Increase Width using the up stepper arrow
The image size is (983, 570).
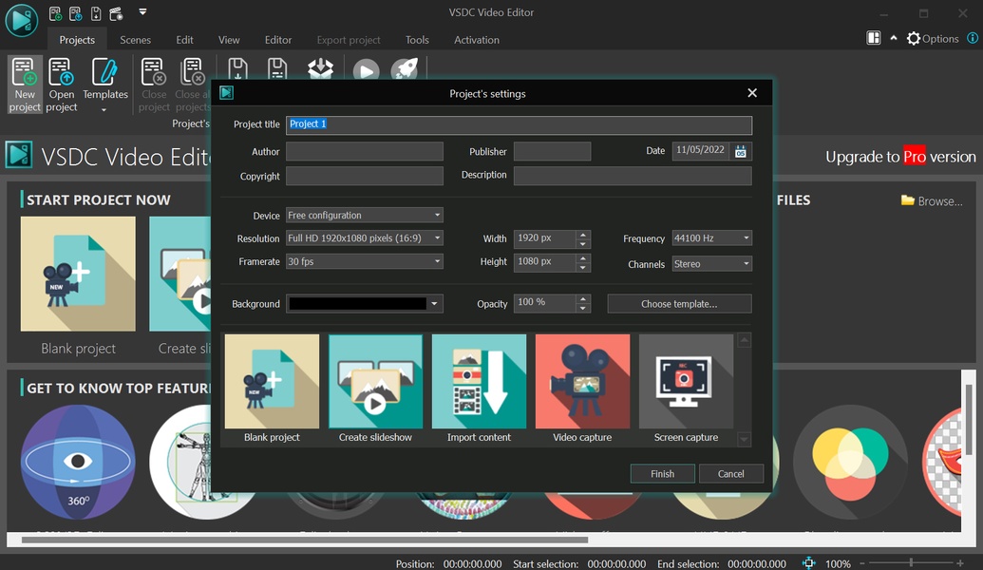click(583, 235)
